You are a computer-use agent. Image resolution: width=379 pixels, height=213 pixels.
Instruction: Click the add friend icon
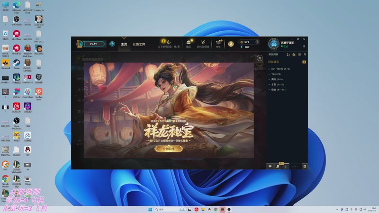pos(288,54)
